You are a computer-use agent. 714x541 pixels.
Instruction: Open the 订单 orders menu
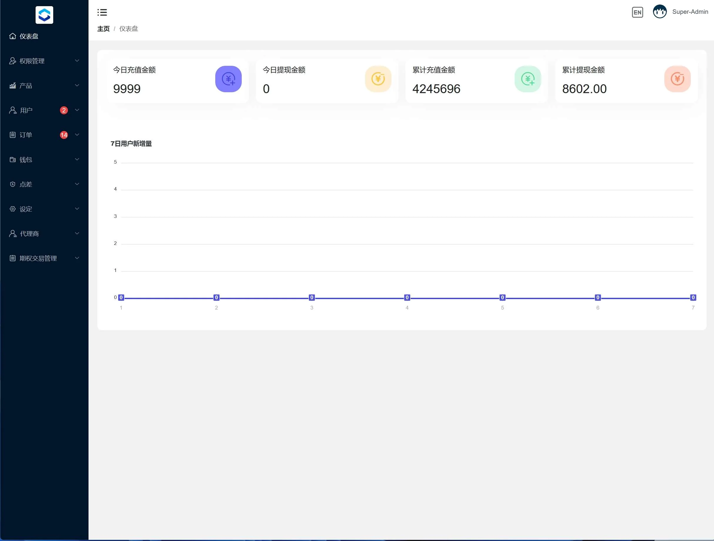(26, 135)
